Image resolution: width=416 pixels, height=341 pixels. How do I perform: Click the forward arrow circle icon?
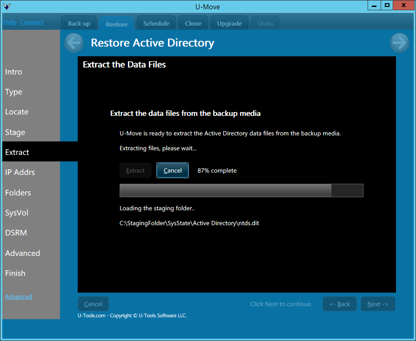tap(400, 43)
